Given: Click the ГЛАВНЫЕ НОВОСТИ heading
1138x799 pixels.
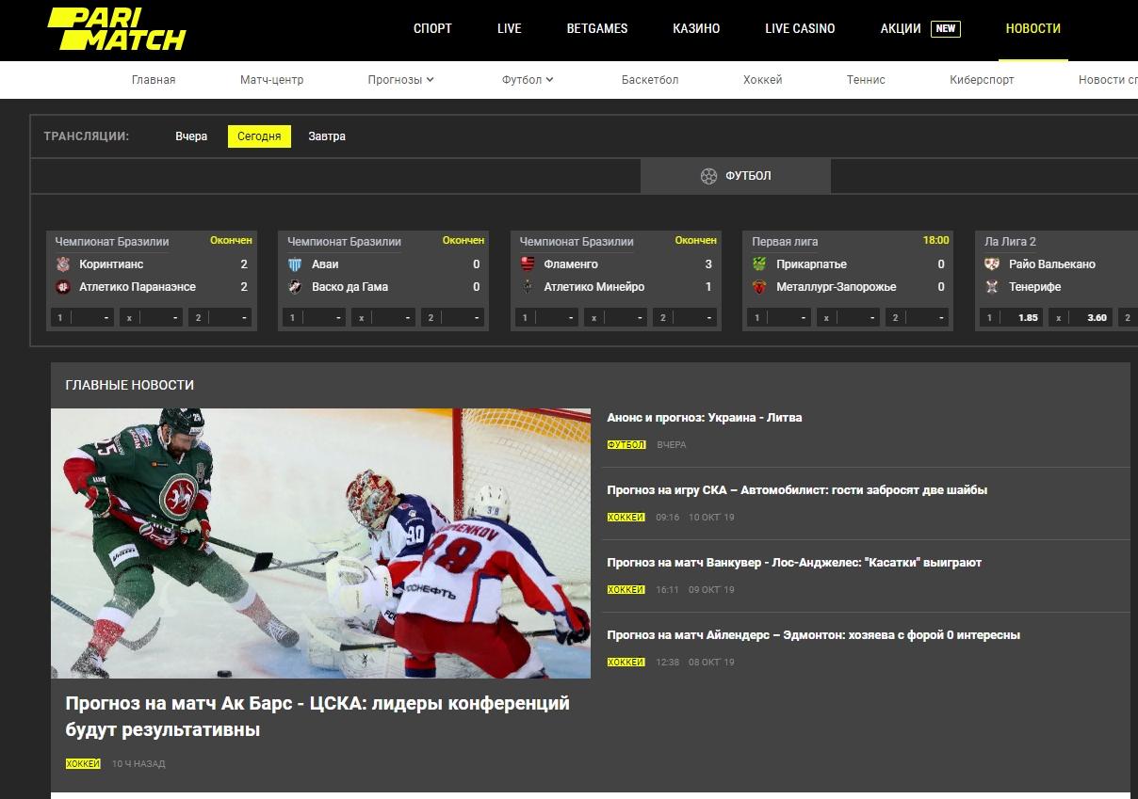Looking at the screenshot, I should click(x=130, y=385).
